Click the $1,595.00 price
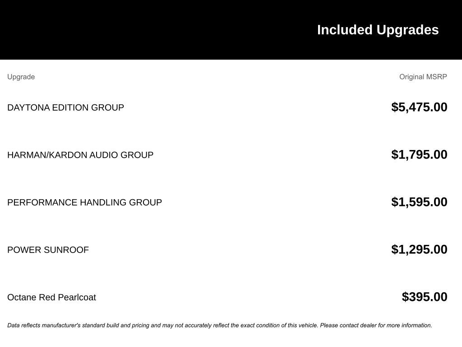Screen dimensions: 462x347 tap(419, 202)
